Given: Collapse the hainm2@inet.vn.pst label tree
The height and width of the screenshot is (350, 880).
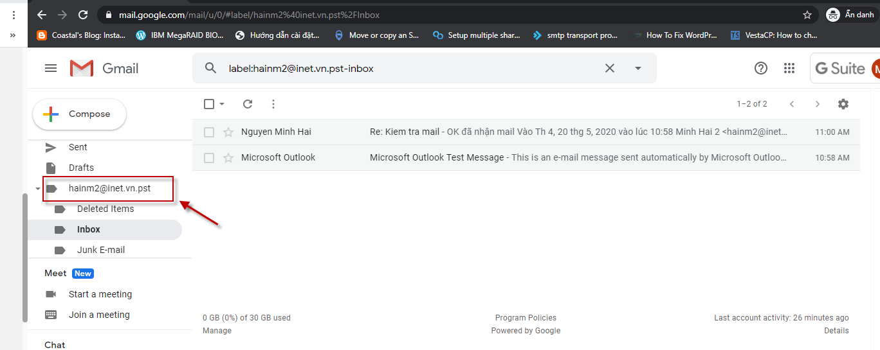Looking at the screenshot, I should tap(38, 189).
